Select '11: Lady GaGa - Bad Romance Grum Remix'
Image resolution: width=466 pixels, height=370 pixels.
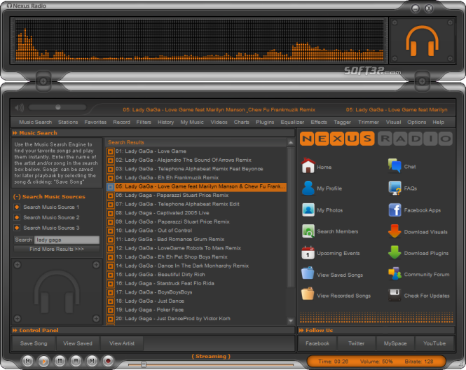[196, 239]
